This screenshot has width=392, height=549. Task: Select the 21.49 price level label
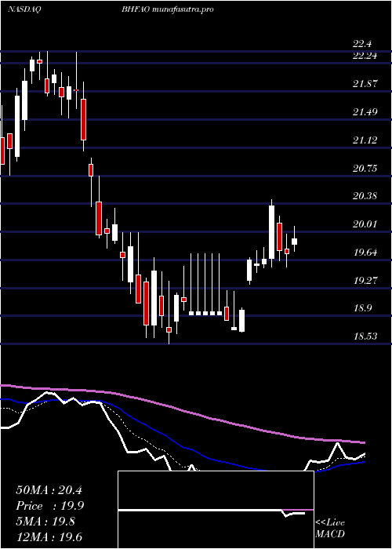pyautogui.click(x=365, y=112)
